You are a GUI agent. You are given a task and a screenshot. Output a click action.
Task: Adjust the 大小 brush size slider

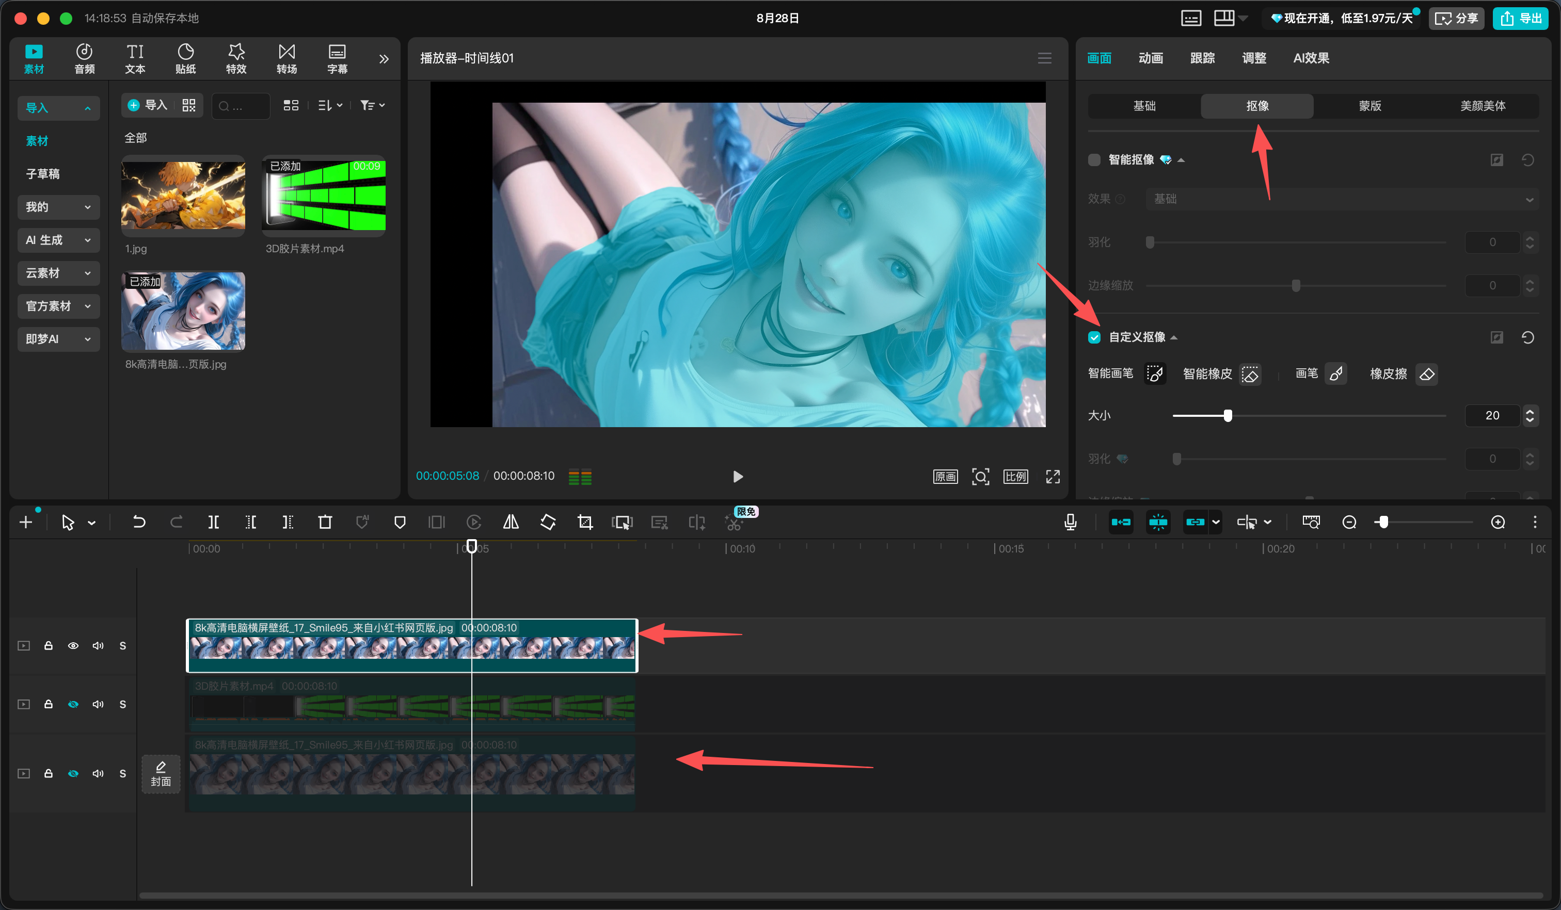1228,415
